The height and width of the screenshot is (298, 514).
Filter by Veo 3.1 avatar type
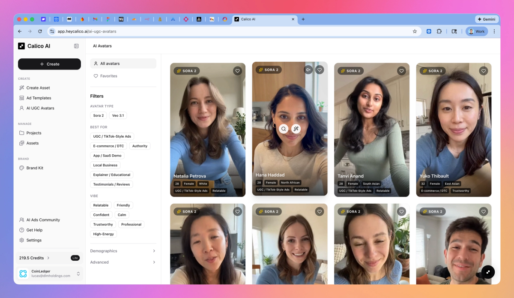(118, 116)
